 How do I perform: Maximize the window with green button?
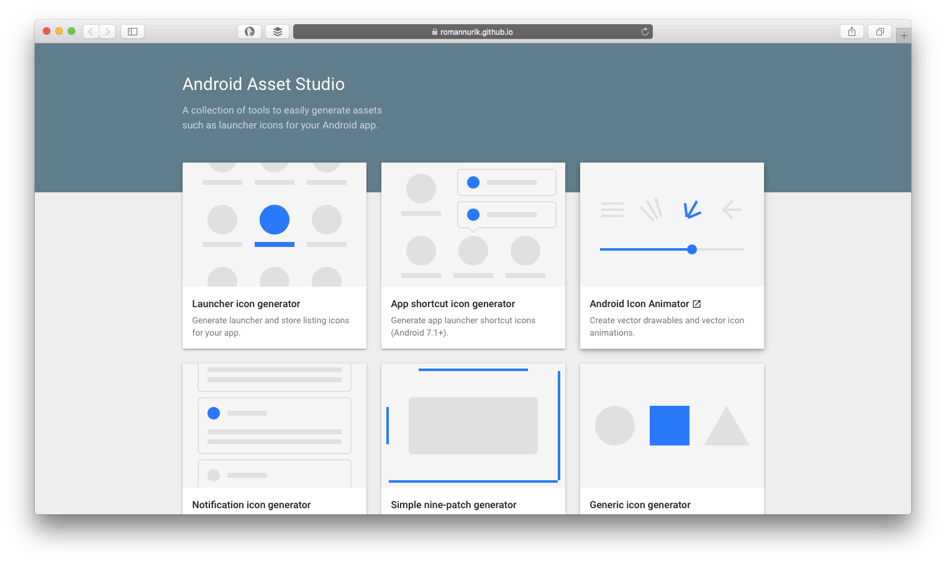coord(71,31)
